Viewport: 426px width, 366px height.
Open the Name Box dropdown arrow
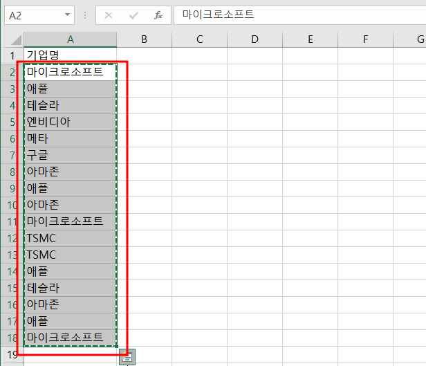tap(67, 15)
